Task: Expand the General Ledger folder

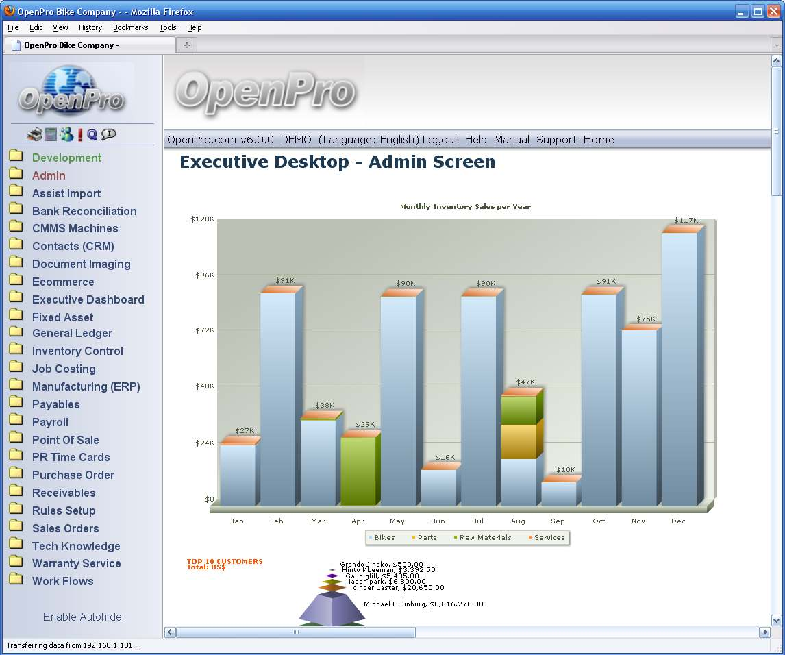Action: click(x=72, y=333)
